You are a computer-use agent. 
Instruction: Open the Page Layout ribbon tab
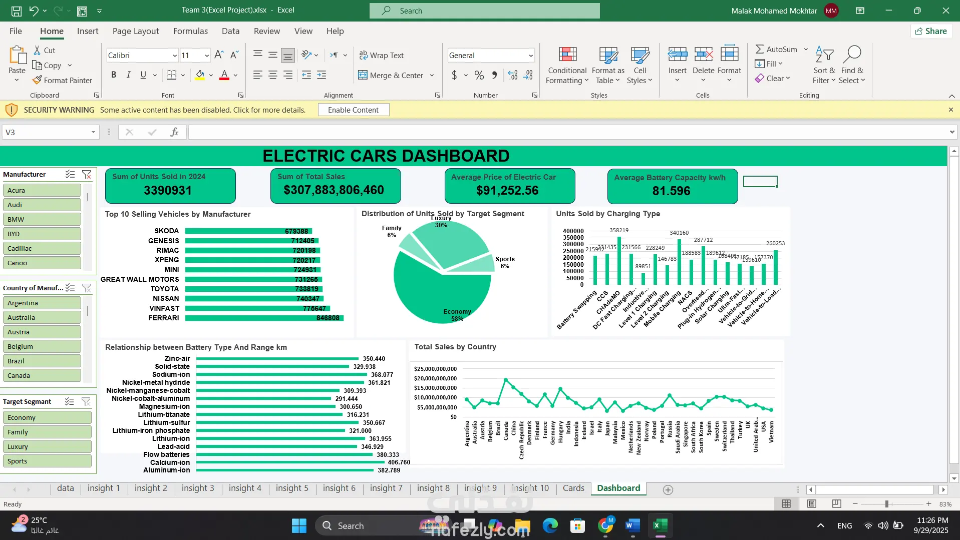(x=136, y=31)
